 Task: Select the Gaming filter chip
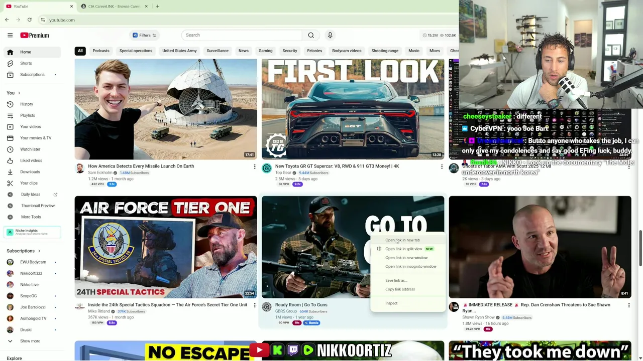265,51
